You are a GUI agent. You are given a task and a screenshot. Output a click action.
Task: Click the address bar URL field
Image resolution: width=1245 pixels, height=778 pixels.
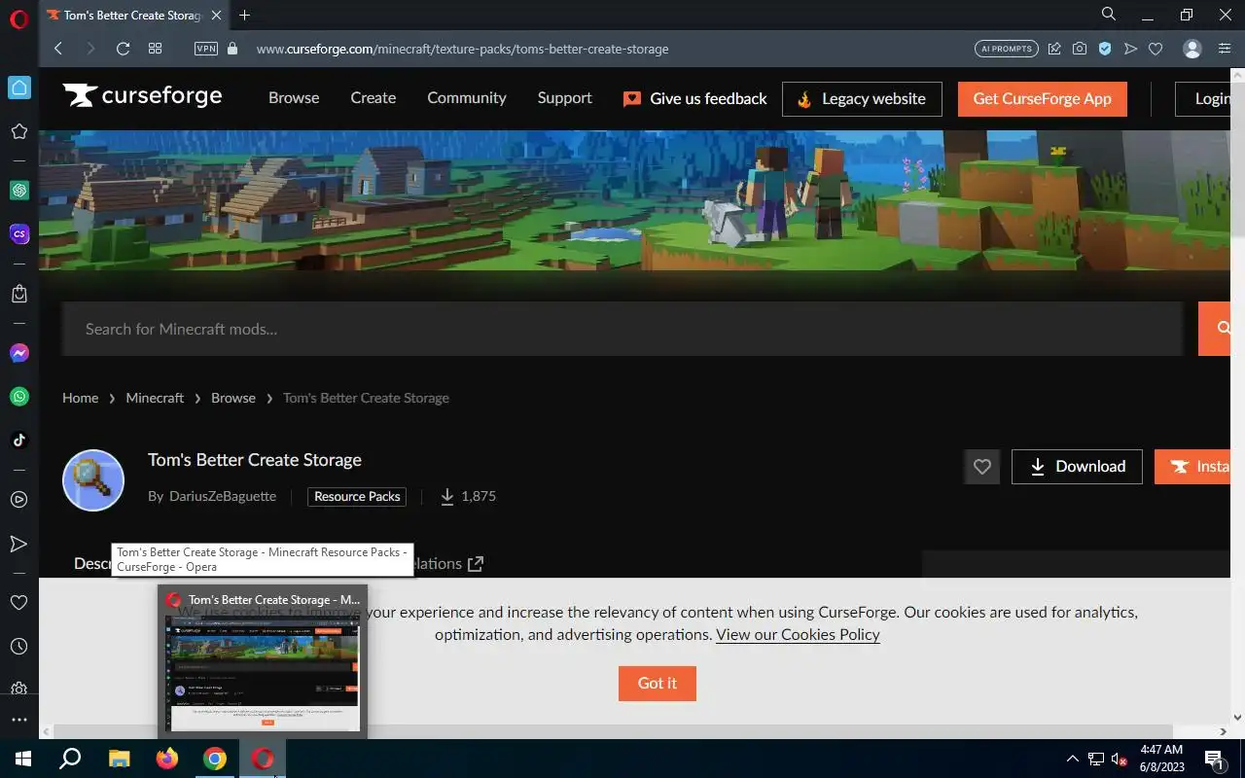[x=462, y=49]
